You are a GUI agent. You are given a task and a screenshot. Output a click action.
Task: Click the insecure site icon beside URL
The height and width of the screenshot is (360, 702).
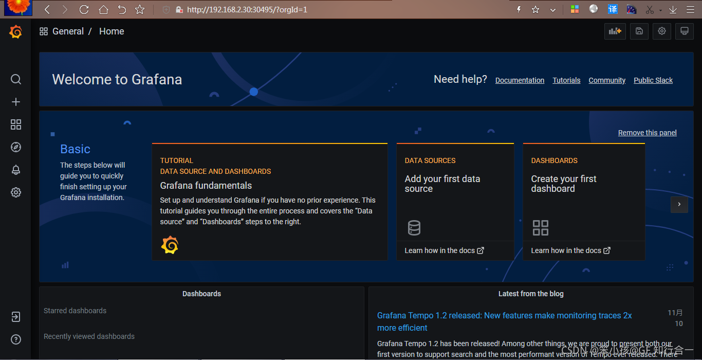[x=179, y=9]
